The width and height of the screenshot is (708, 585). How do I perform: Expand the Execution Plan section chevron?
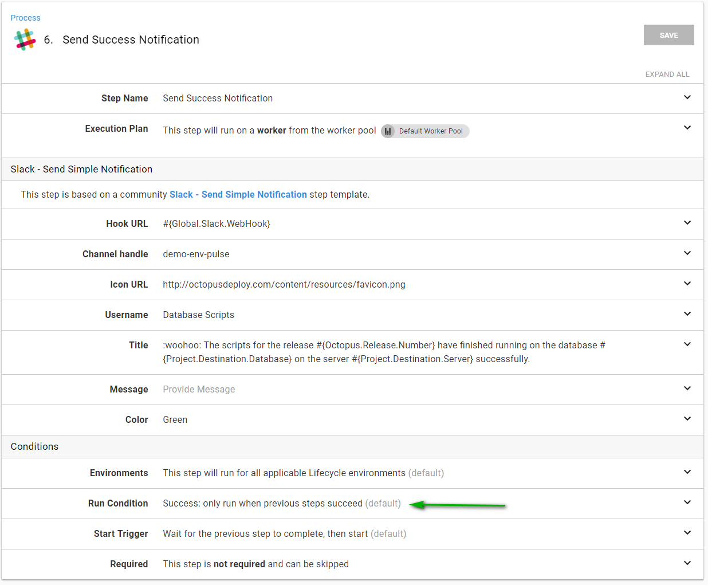[x=687, y=128]
